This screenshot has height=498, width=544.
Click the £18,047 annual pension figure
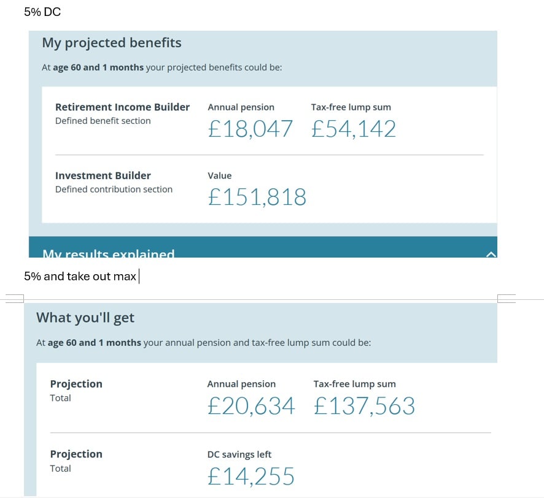[250, 129]
